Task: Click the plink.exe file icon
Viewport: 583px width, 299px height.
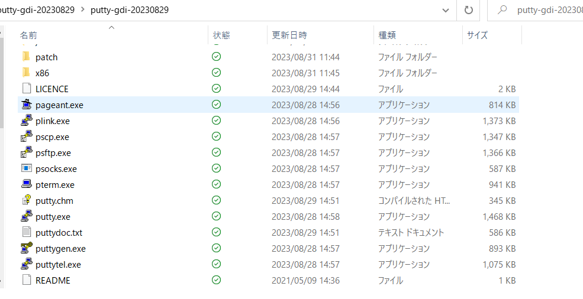Action: [27, 121]
